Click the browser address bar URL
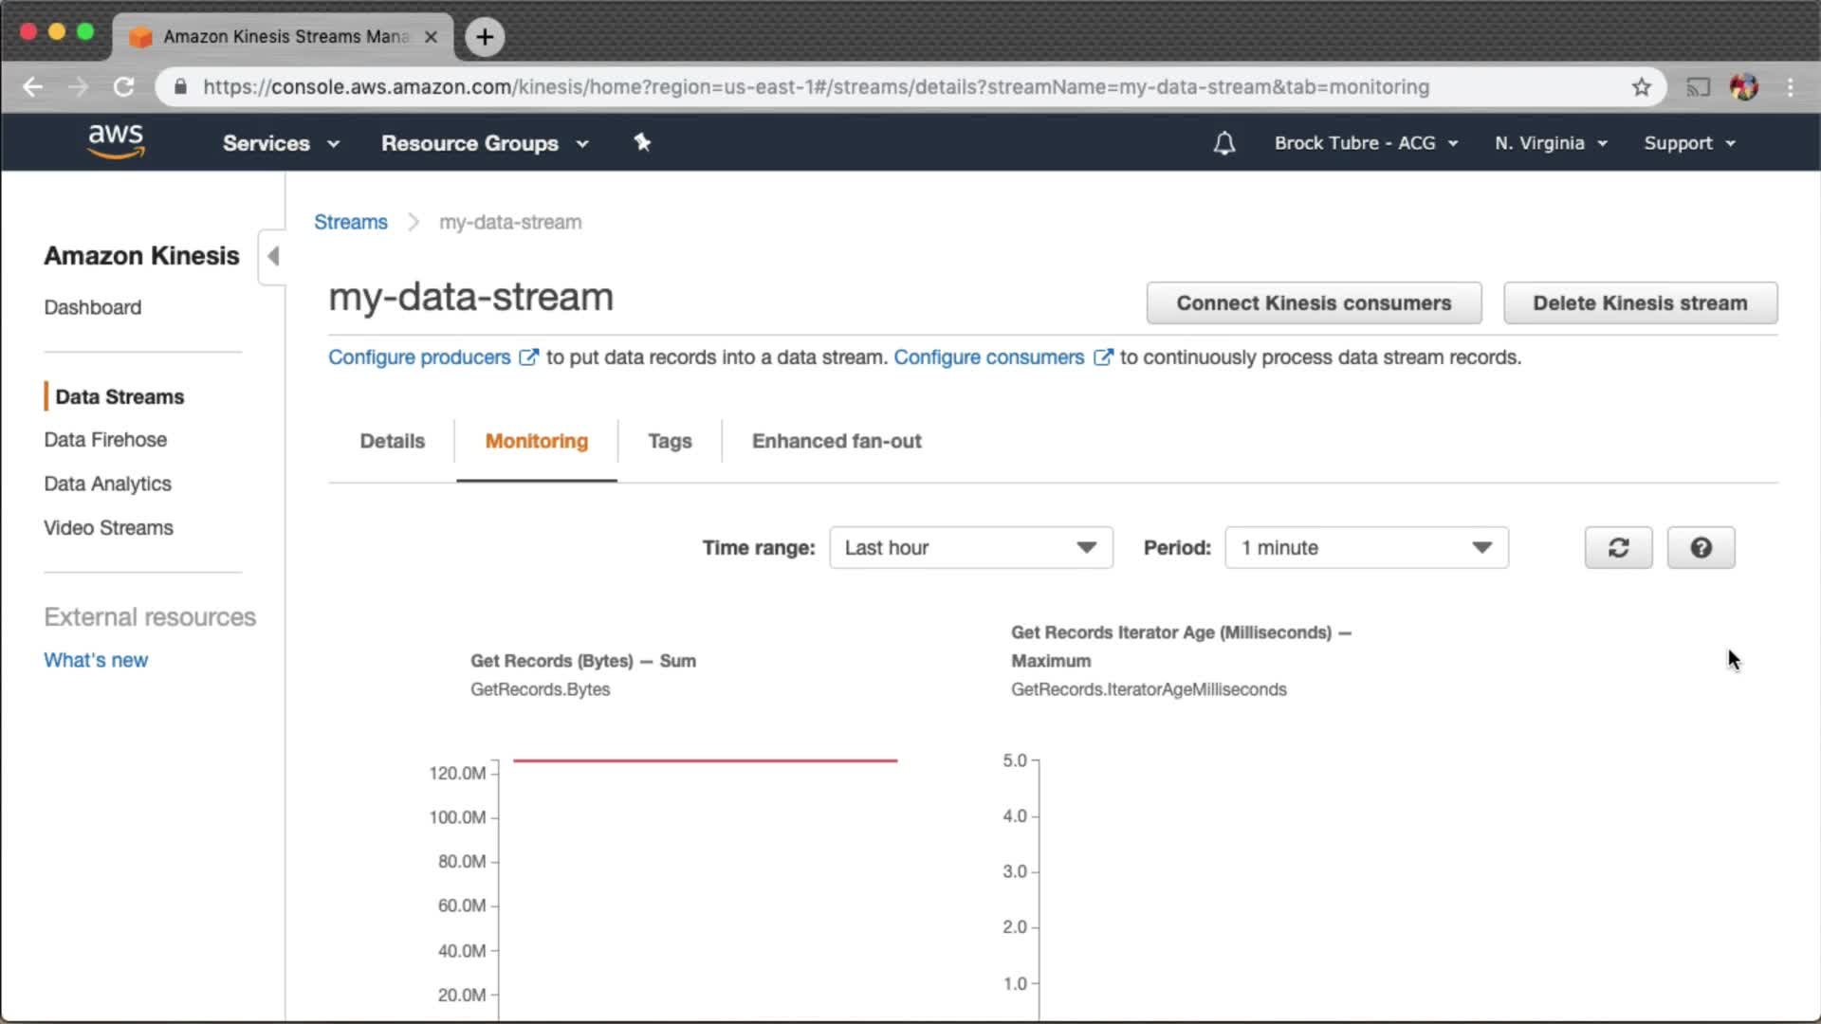This screenshot has width=1821, height=1024. pos(816,87)
